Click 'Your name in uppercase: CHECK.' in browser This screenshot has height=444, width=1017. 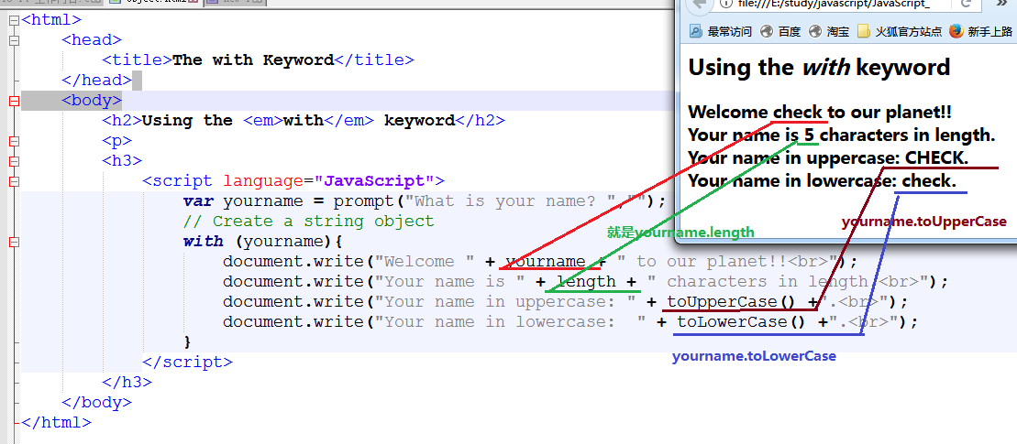tap(828, 157)
